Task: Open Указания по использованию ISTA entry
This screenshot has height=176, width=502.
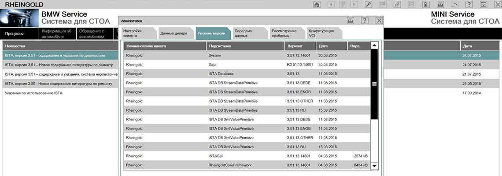Action: (x=60, y=93)
